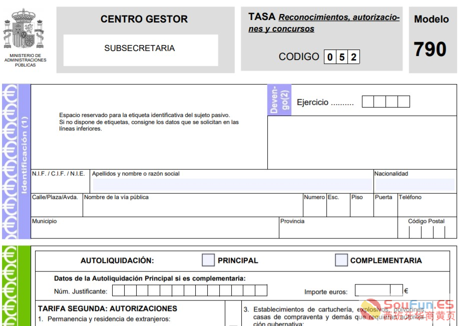Click the Teléfono field
Image resolution: width=459 pixels, height=326 pixels.
[x=427, y=205]
